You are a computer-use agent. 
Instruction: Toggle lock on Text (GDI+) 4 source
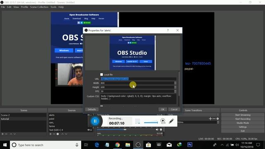click(91, 130)
